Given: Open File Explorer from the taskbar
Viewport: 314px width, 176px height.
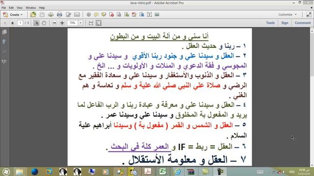Looking at the screenshot, I should pos(20,172).
